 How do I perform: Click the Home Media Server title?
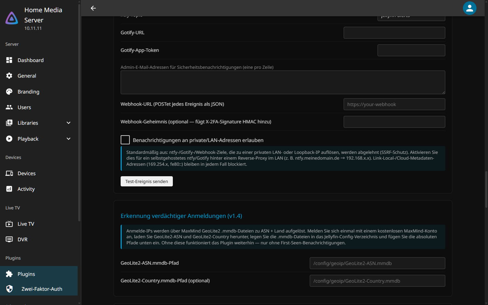[x=43, y=15]
